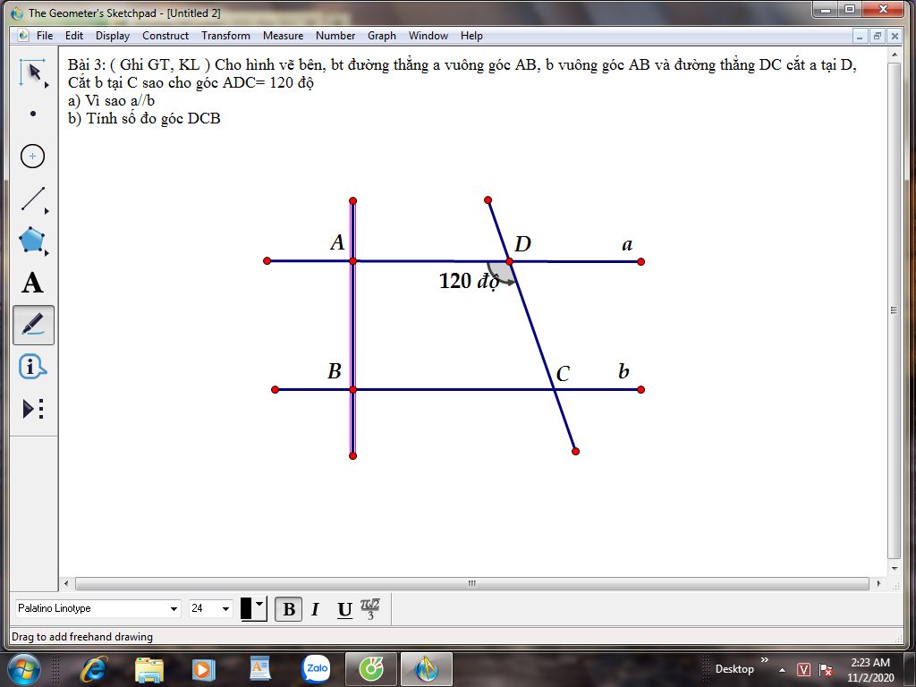Click label C on the sketch

tap(563, 374)
